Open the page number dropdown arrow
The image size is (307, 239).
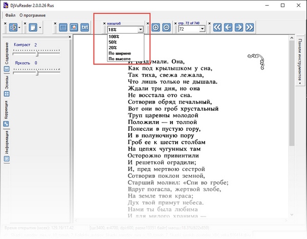pos(202,29)
